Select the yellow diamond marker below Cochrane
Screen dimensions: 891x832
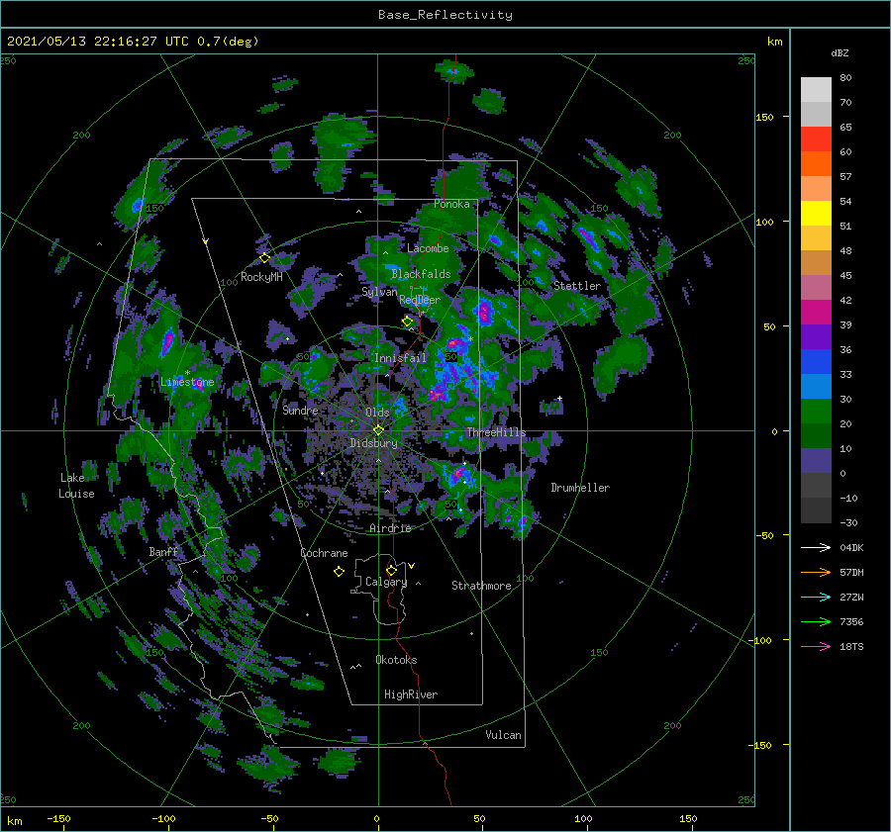(339, 572)
